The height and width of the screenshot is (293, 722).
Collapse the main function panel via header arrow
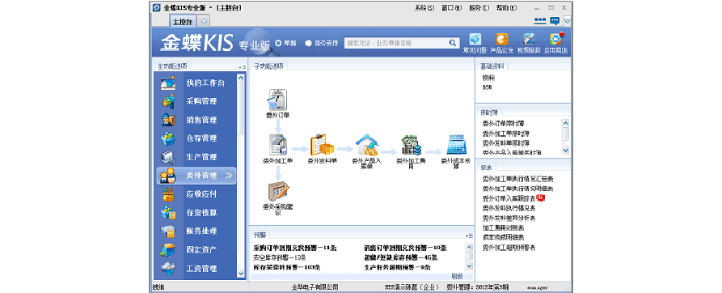(243, 67)
